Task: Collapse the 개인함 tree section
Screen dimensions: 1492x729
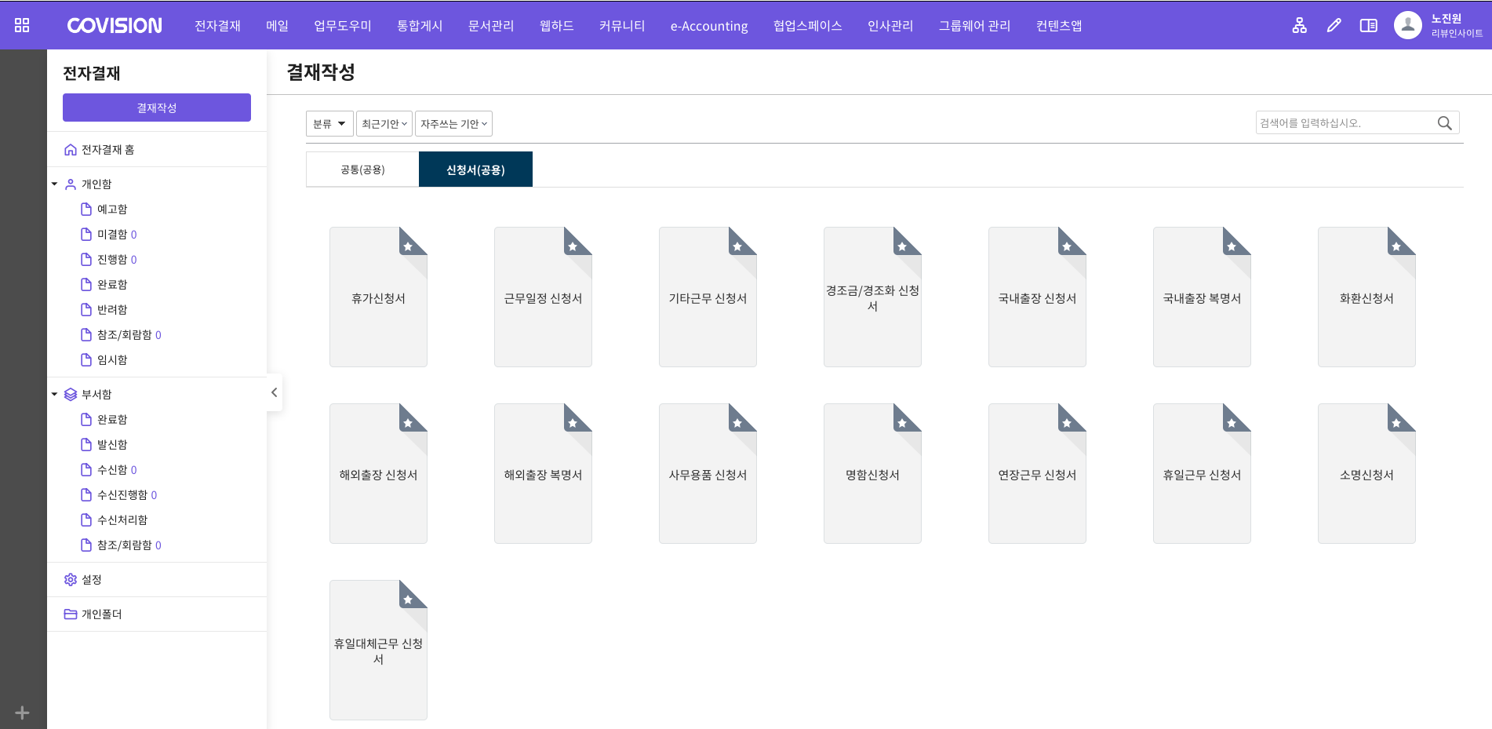Action: tap(55, 184)
